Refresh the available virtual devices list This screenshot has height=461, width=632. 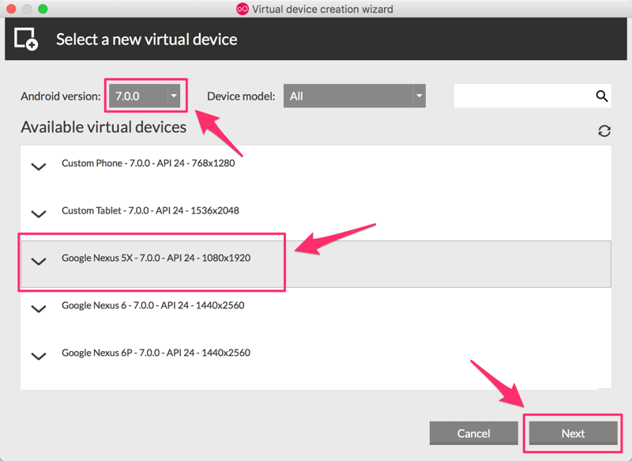coord(604,130)
